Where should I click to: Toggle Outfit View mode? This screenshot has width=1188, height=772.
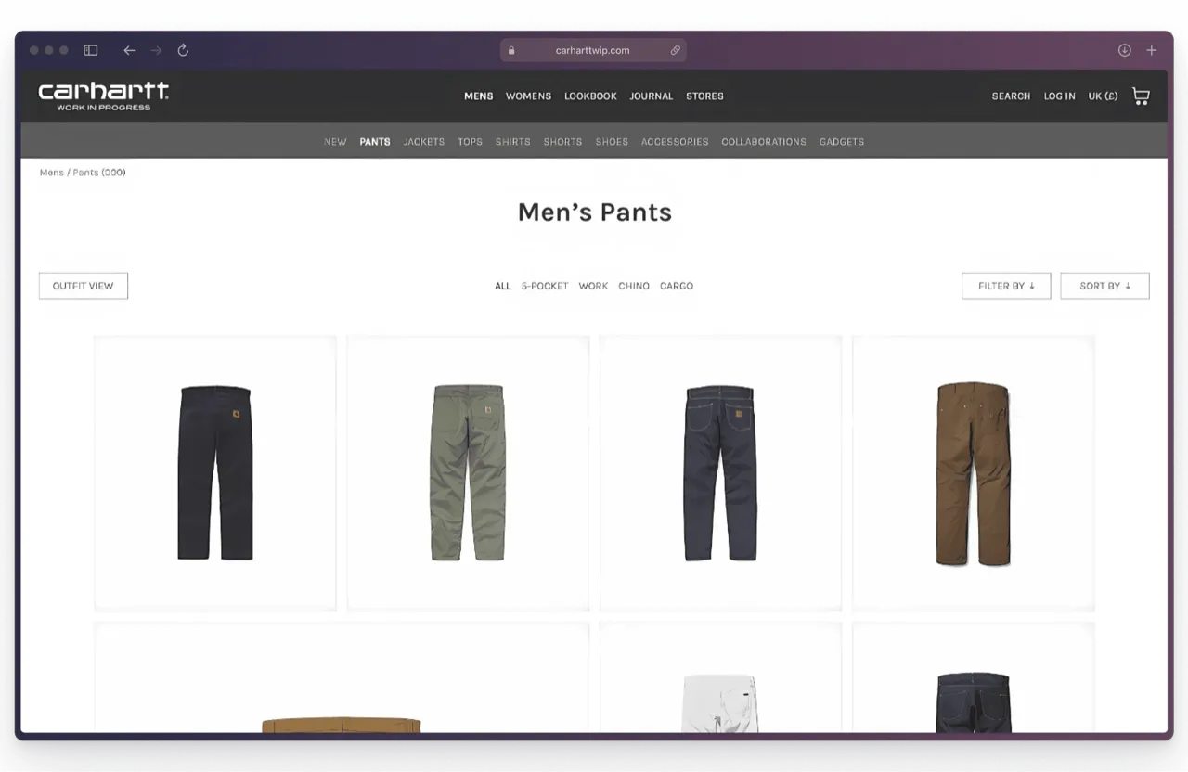83,286
